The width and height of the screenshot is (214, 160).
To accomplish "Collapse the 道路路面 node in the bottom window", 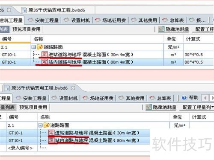I will point(40,125).
